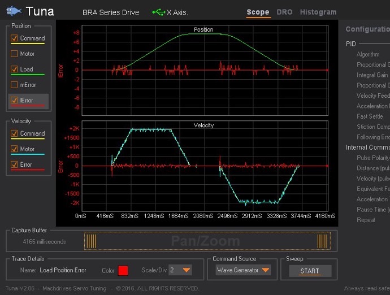Toggle Velocity Error trace checkbox

(x=14, y=164)
